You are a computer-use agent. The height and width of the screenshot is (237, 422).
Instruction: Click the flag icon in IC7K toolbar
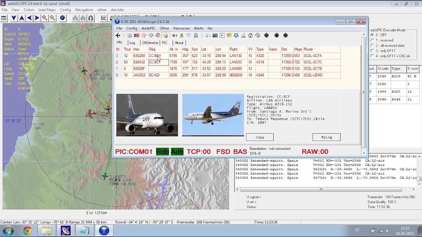(136, 35)
